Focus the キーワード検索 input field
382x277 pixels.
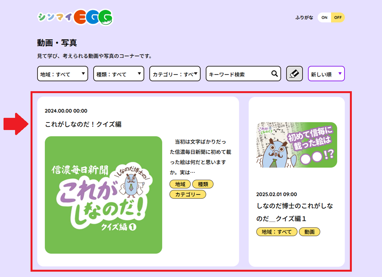tap(239, 74)
